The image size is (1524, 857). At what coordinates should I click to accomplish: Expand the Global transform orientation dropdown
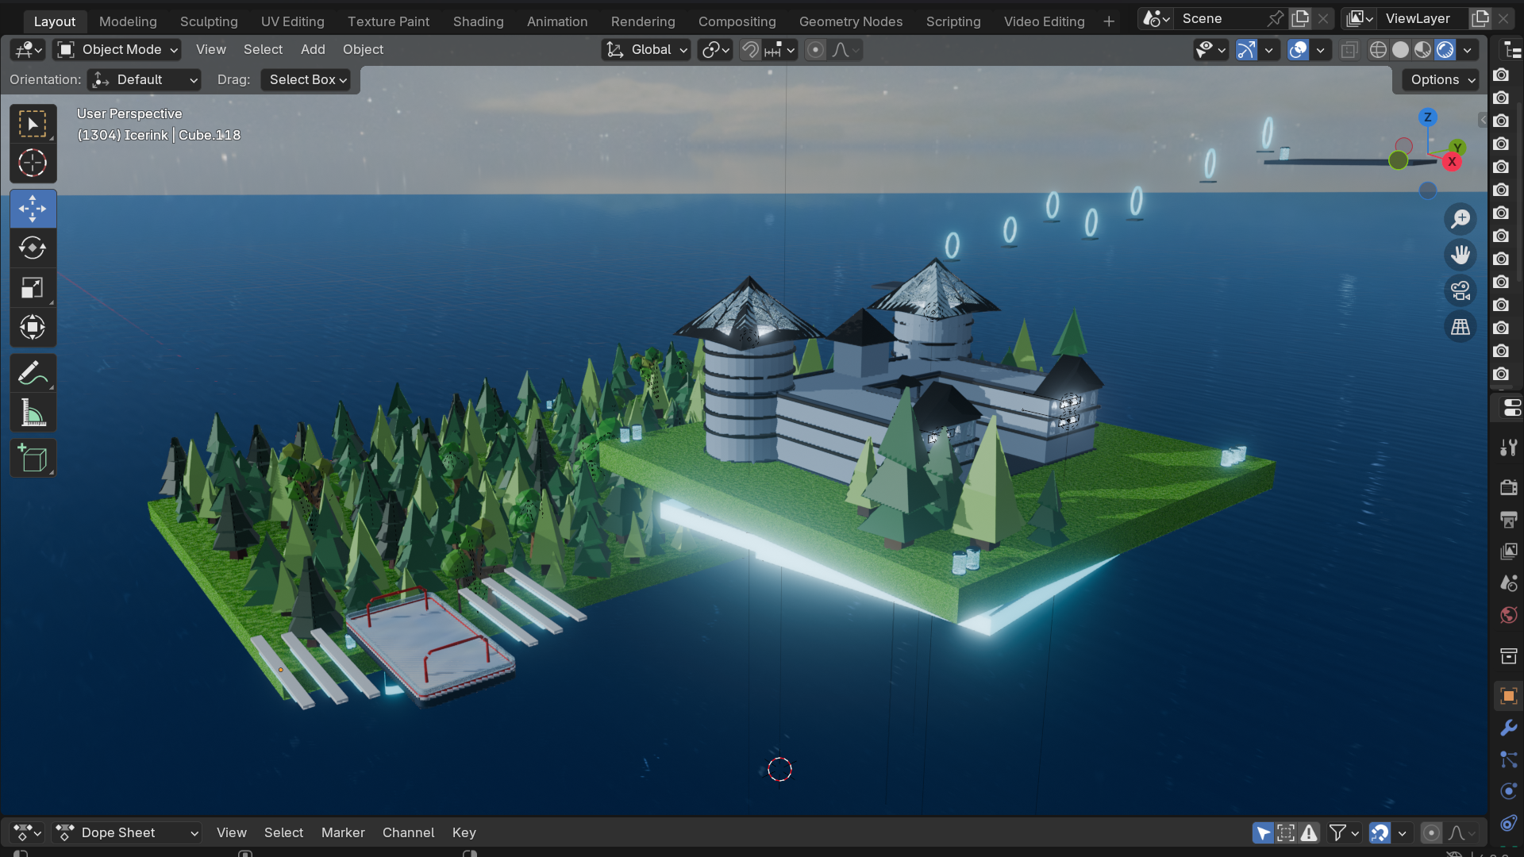(645, 50)
